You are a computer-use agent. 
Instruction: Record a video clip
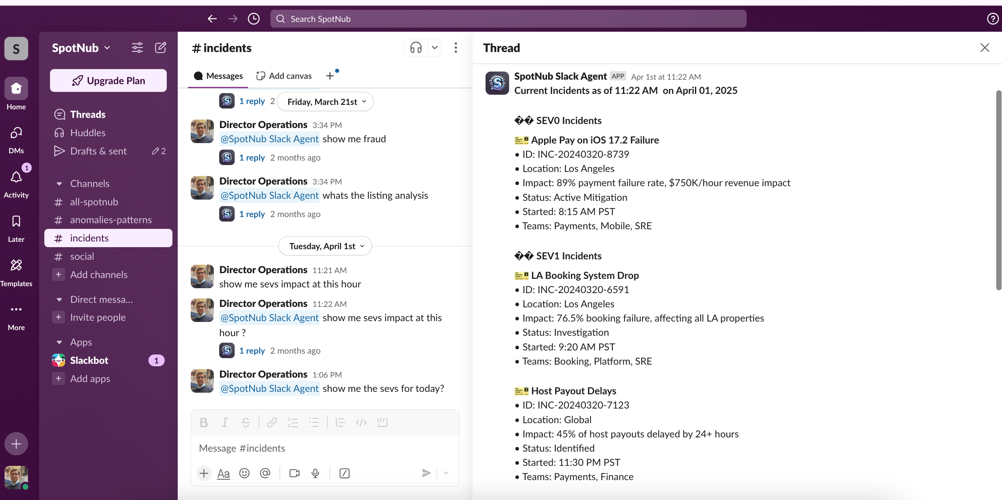(x=294, y=473)
